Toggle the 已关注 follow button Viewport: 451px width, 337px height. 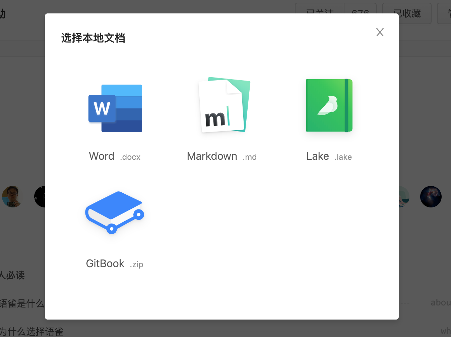320,9
